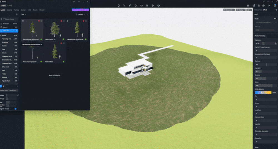The width and height of the screenshot is (278, 149).
Task: Click the eyedropper icon next to Radius
Action: coord(18,95)
